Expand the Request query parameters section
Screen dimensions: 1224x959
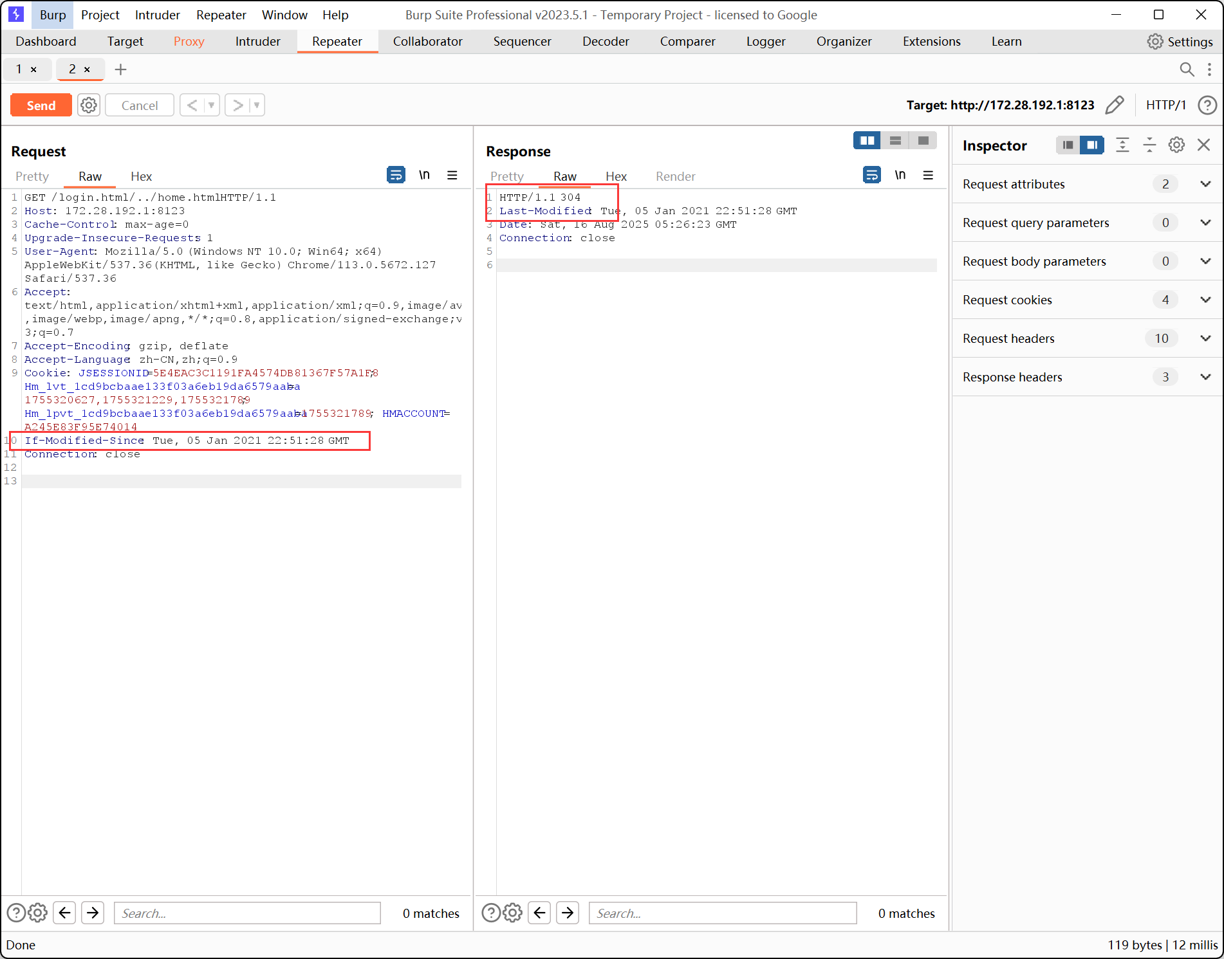pos(1087,223)
